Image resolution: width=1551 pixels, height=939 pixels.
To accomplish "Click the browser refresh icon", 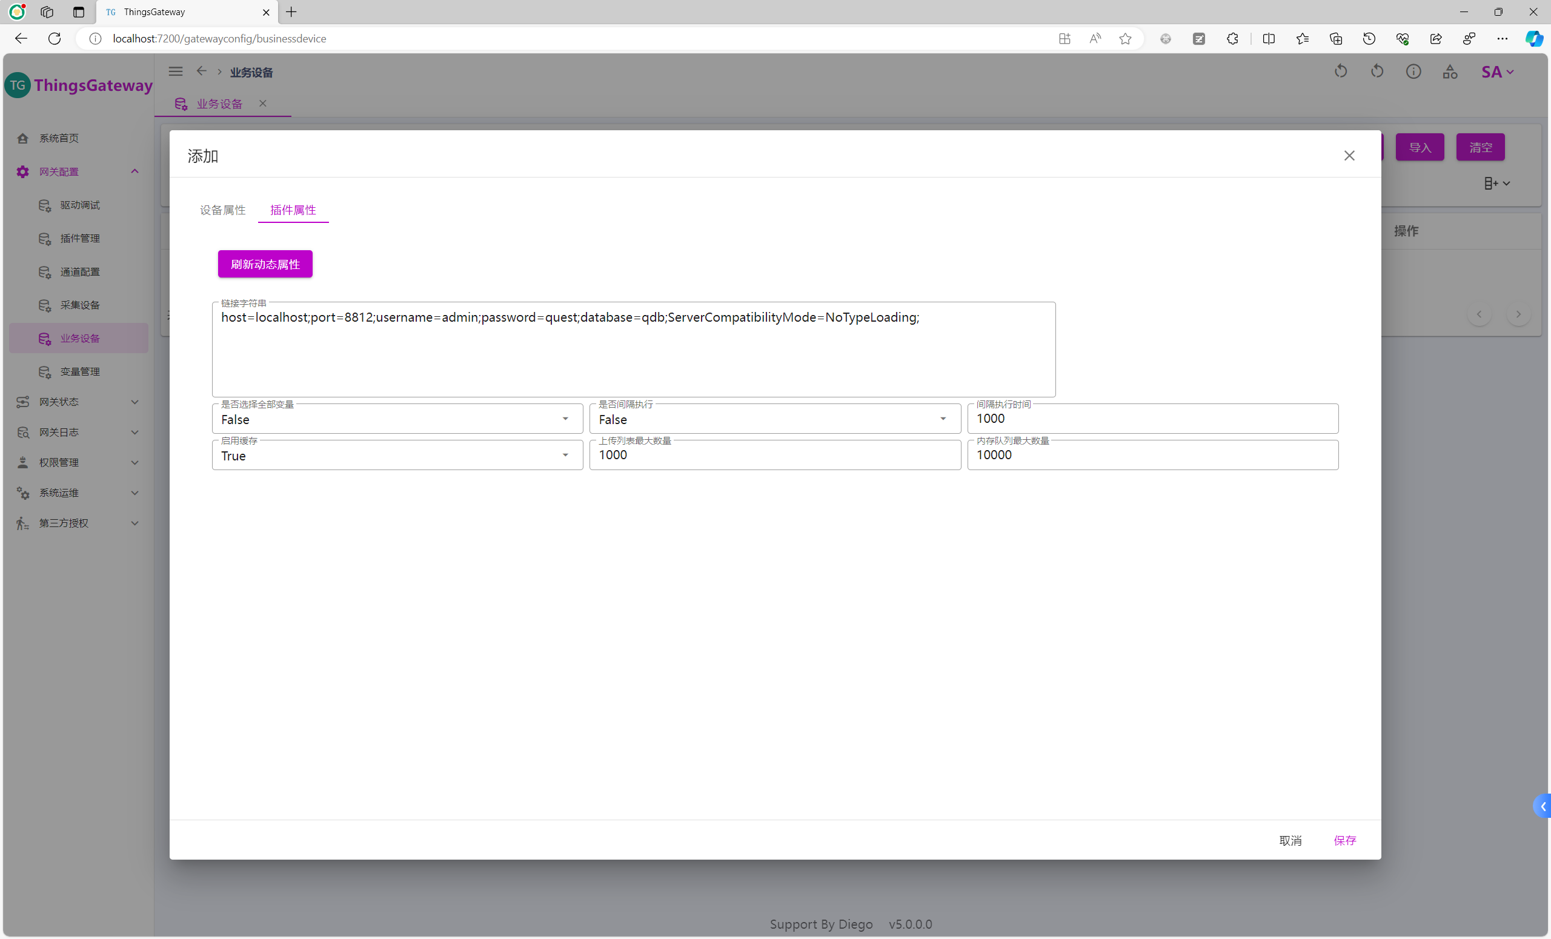I will click(55, 39).
